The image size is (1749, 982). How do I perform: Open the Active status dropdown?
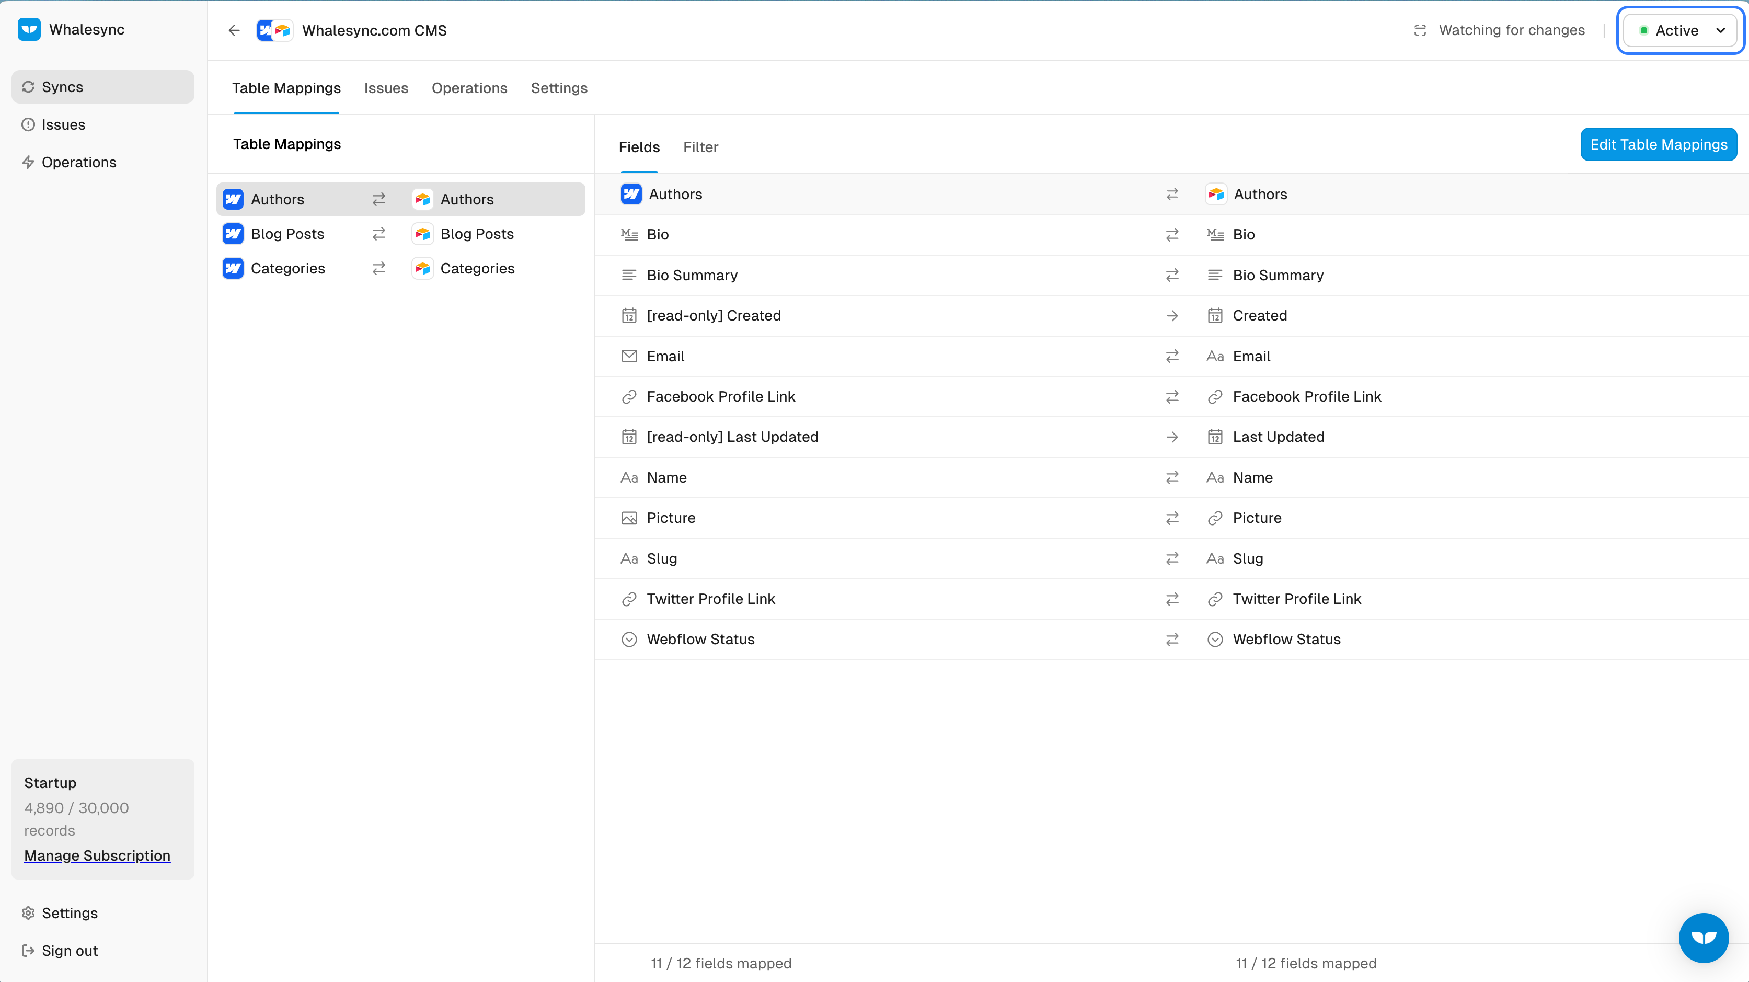click(1680, 30)
